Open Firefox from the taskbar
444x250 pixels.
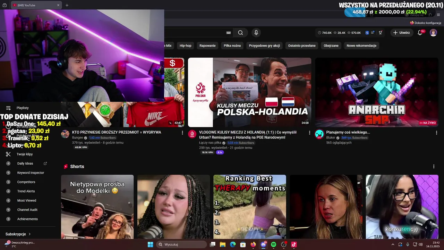(x=253, y=244)
